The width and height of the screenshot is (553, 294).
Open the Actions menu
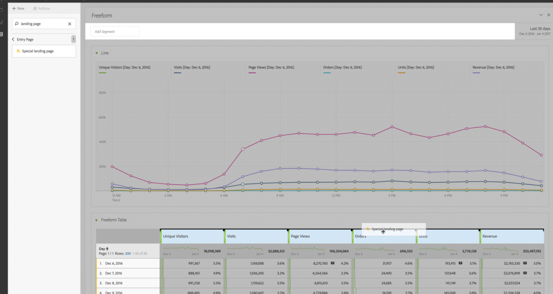[41, 8]
